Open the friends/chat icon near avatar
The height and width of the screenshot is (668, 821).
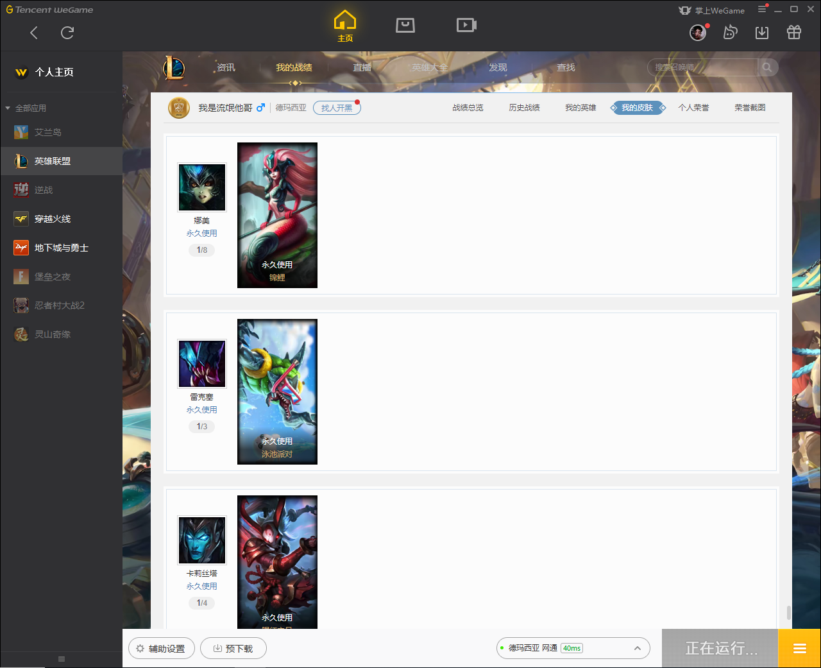[730, 32]
